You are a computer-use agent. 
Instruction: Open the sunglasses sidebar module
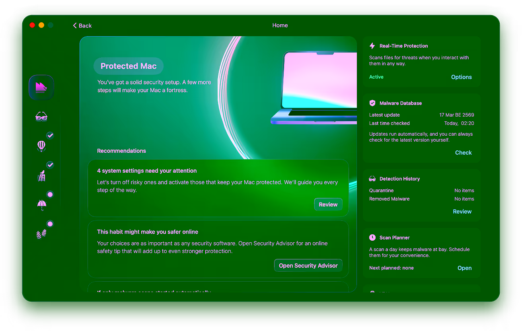click(41, 117)
